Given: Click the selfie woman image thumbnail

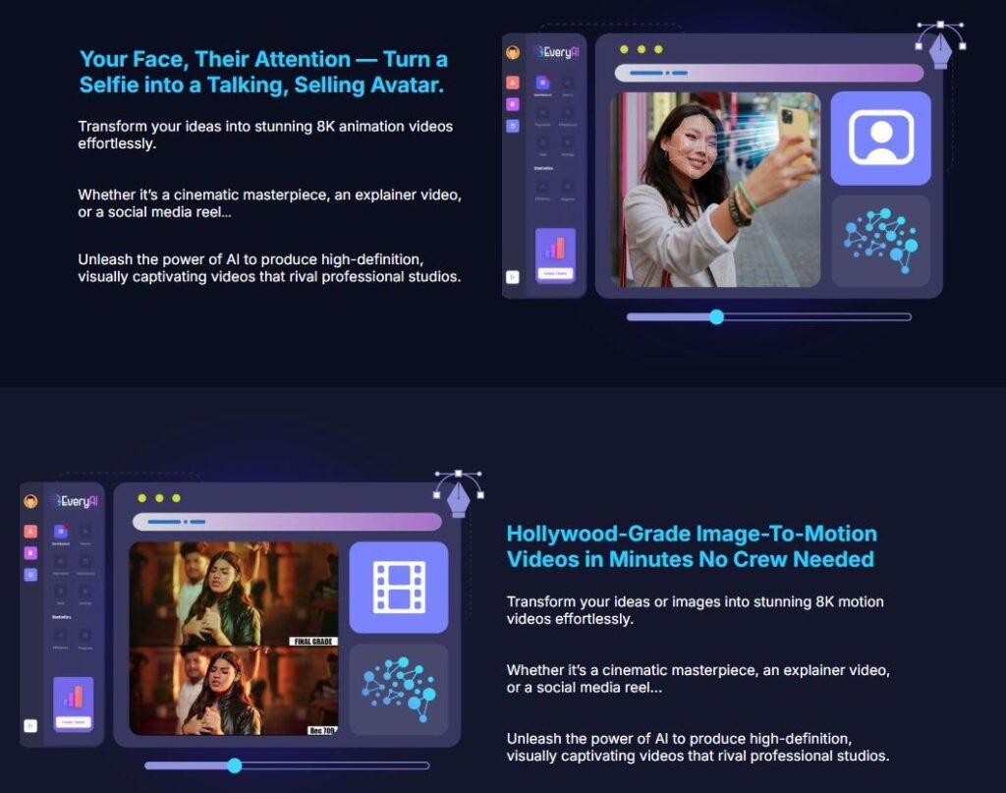Looking at the screenshot, I should 715,190.
